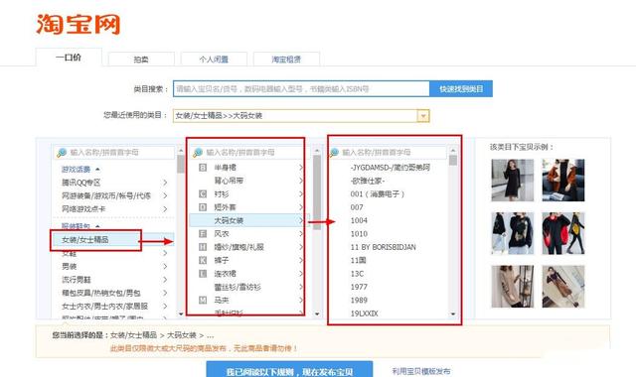Click the magnifier icon in the brand list panel
The image size is (636, 377).
pos(334,153)
